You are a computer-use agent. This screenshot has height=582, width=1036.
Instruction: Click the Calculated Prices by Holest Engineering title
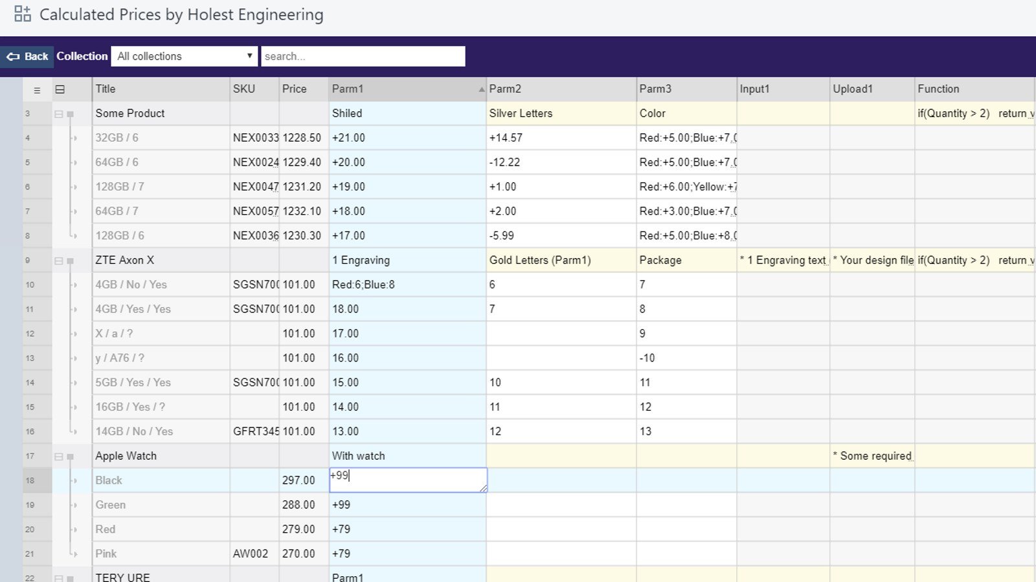pyautogui.click(x=181, y=14)
